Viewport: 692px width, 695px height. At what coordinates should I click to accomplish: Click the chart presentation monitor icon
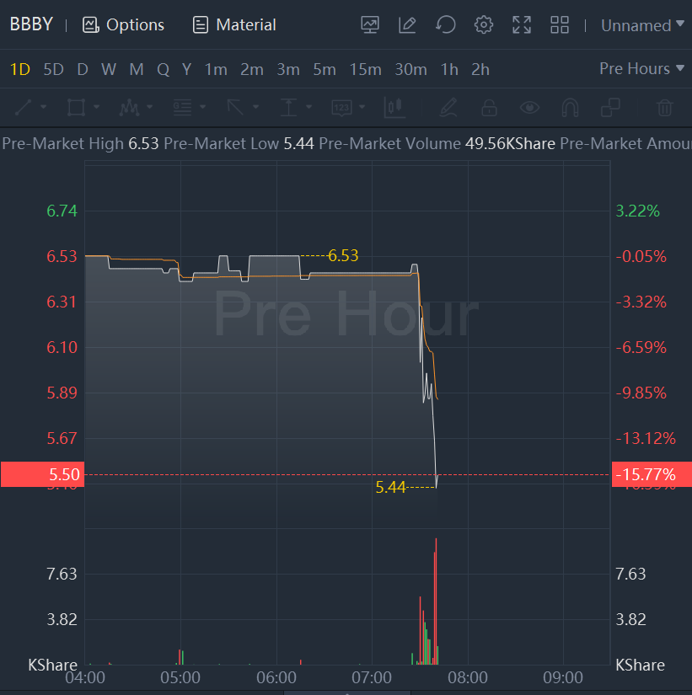[x=370, y=25]
